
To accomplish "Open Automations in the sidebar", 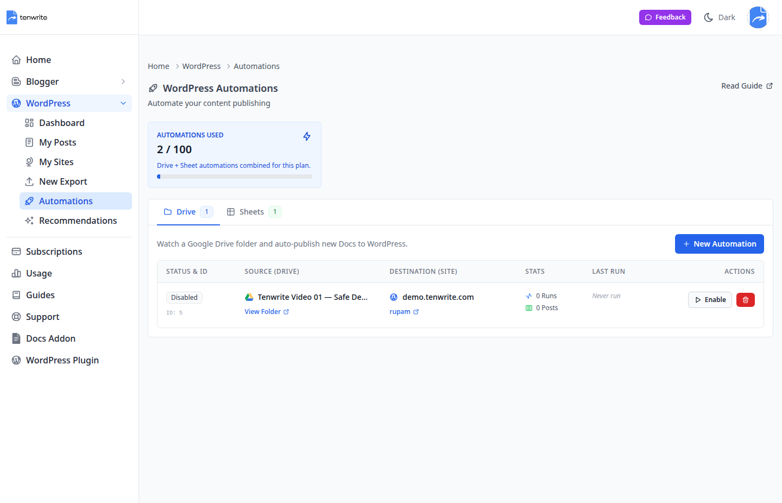I will (x=75, y=201).
